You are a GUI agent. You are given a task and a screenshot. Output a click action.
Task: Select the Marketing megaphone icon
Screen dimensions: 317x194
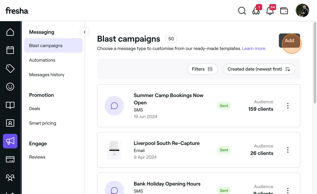(10, 141)
